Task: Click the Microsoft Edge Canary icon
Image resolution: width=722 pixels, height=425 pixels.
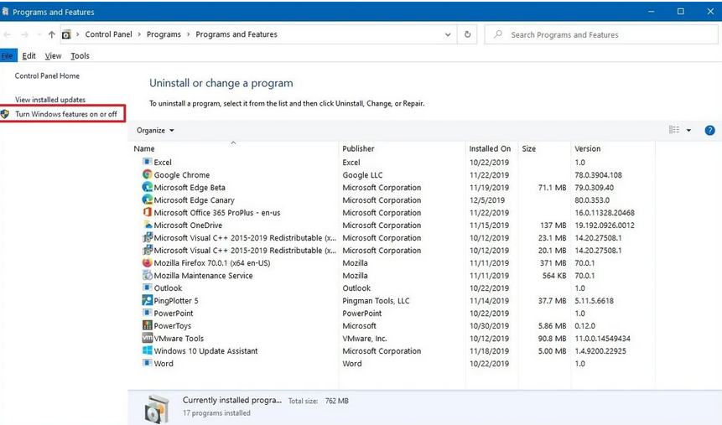Action: 147,200
